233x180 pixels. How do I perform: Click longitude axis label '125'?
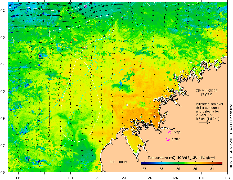click(175, 178)
